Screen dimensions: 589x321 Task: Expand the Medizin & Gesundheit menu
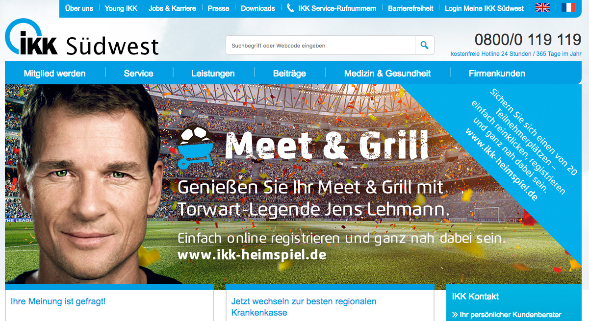coord(387,74)
